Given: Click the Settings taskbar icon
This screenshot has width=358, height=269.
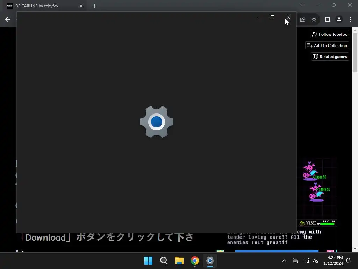Looking at the screenshot, I should point(210,261).
